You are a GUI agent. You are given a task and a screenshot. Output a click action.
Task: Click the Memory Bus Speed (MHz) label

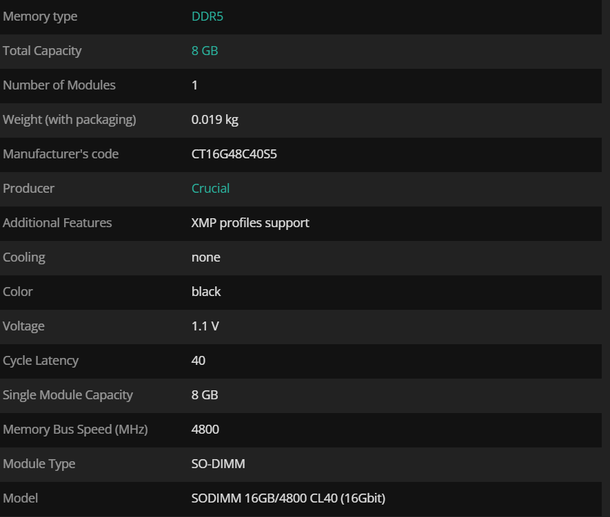click(x=75, y=430)
